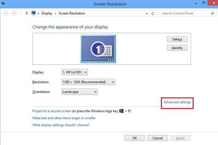Image resolution: width=218 pixels, height=145 pixels.
Task: Click the search magnifier icon
Action: [212, 14]
